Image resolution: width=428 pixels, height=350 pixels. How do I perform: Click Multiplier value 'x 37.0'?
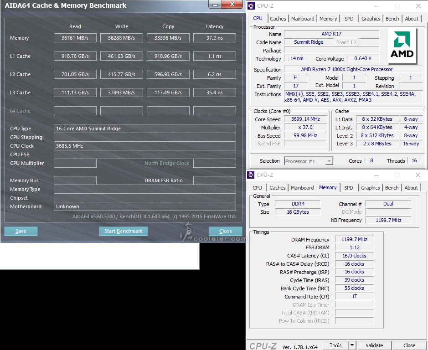(305, 127)
